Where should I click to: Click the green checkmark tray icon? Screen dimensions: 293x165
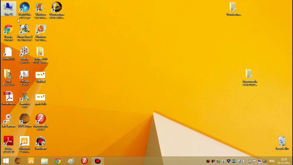pyautogui.click(x=218, y=161)
